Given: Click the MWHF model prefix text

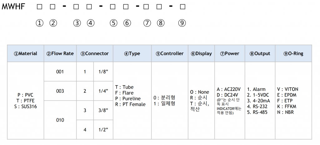Looking at the screenshot, I should [13, 6].
